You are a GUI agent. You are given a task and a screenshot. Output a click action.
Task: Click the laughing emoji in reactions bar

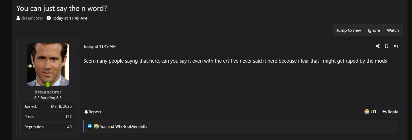pyautogui.click(x=96, y=126)
